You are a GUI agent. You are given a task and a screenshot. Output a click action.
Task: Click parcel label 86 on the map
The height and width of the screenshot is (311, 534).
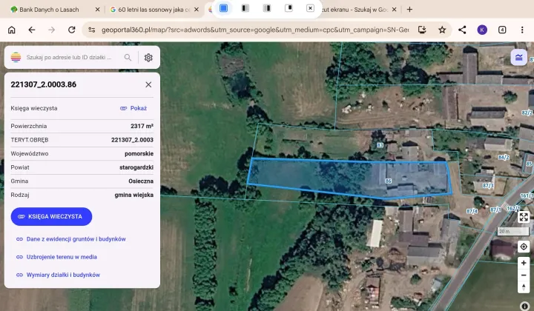(x=388, y=181)
